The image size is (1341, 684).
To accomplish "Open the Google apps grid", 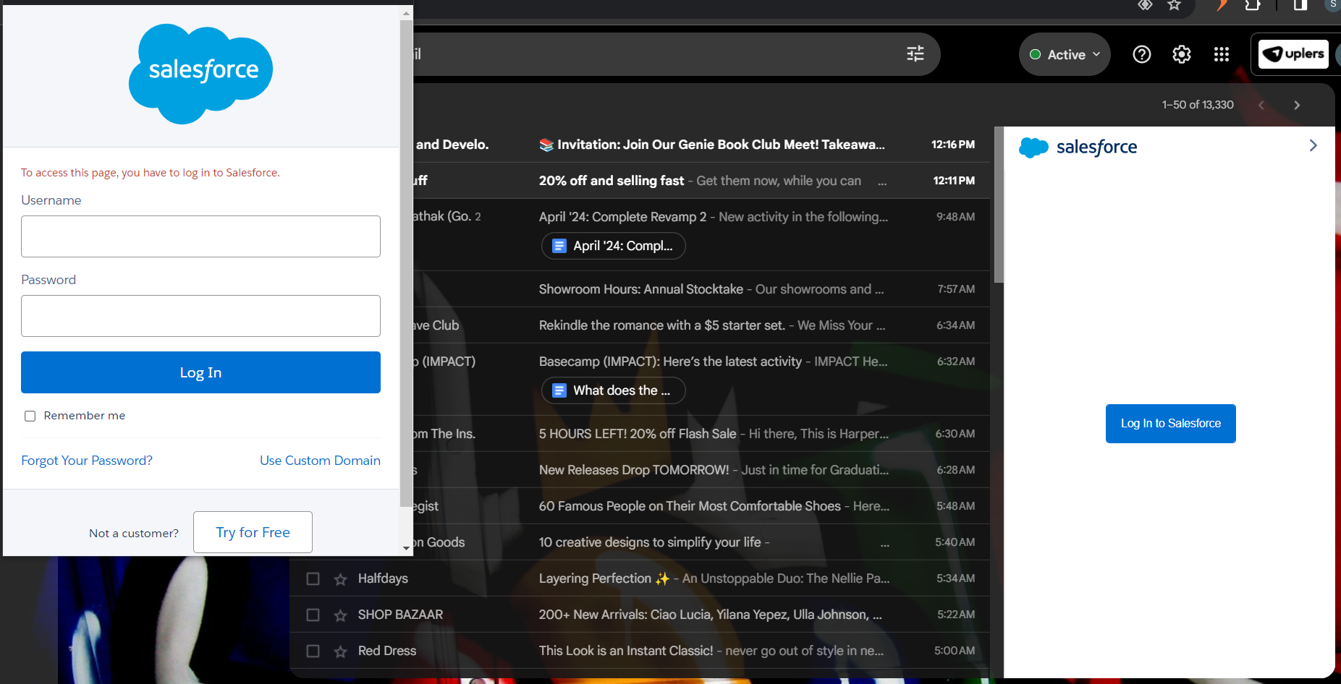I will pyautogui.click(x=1222, y=54).
